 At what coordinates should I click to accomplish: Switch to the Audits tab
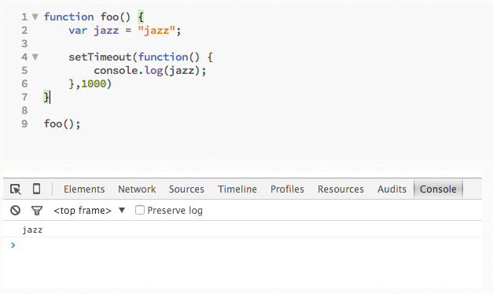click(x=392, y=189)
